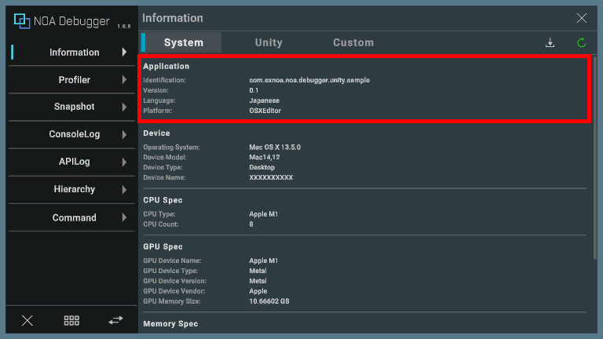Click the GPU Device Type value Metal
Viewport: 603px width, 339px height.
point(258,271)
